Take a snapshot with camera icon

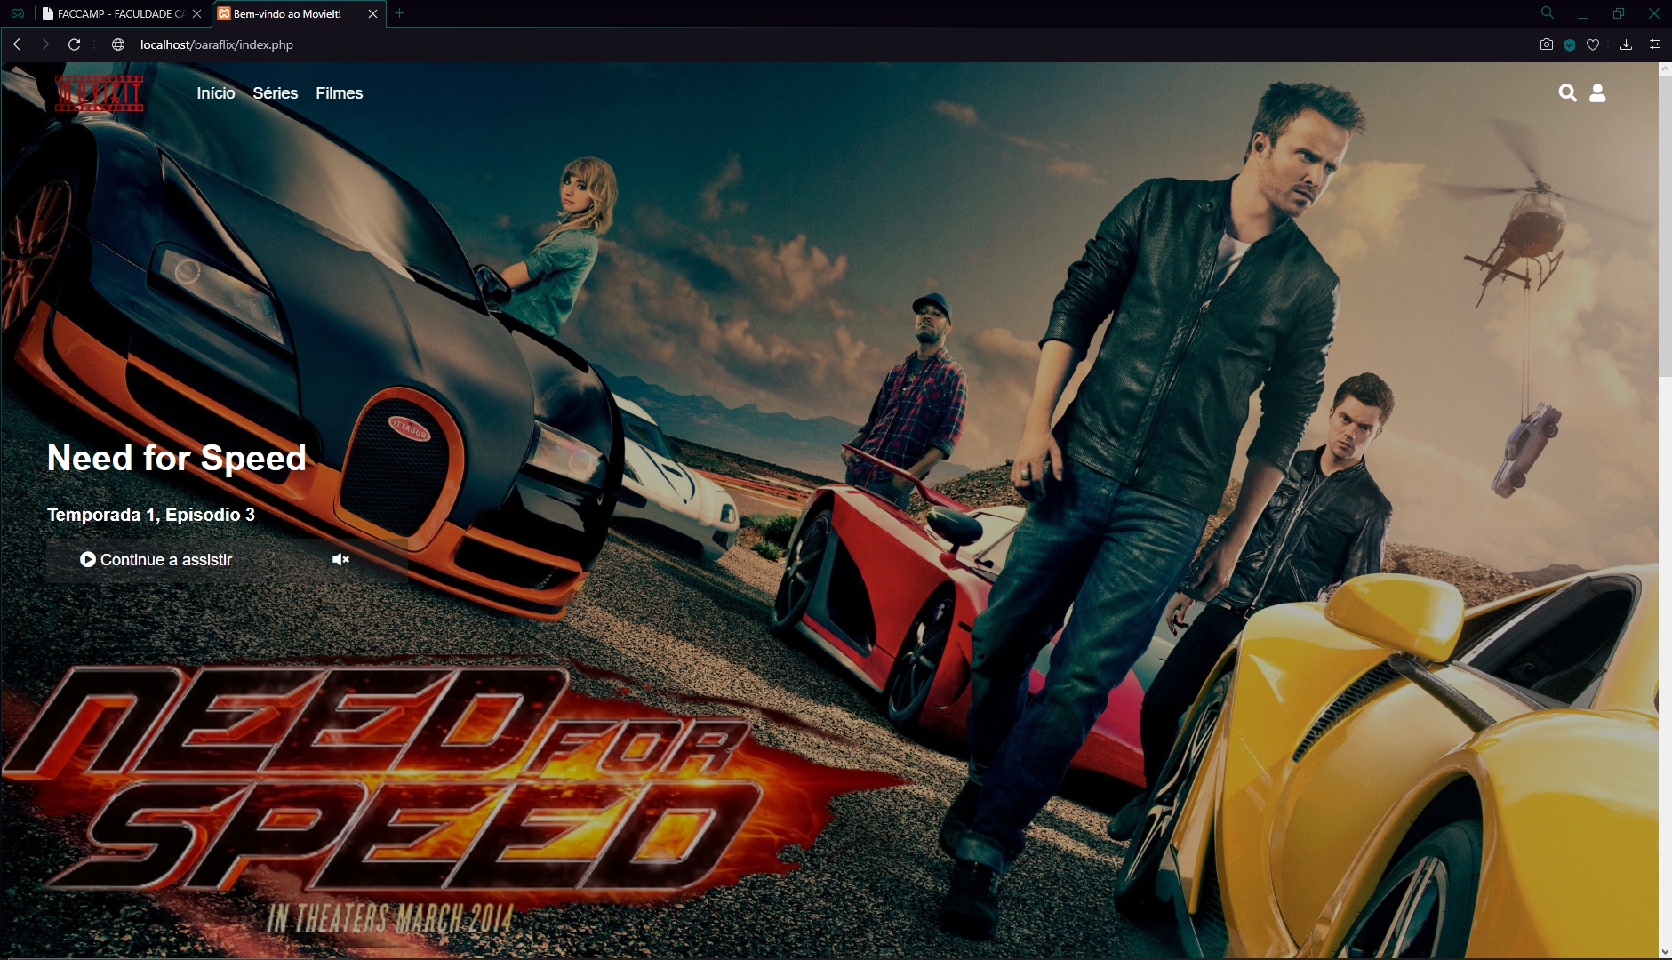coord(1547,44)
